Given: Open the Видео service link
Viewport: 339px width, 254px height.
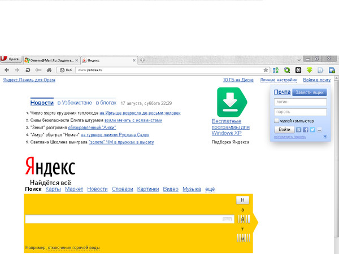Looking at the screenshot, I should (x=171, y=189).
